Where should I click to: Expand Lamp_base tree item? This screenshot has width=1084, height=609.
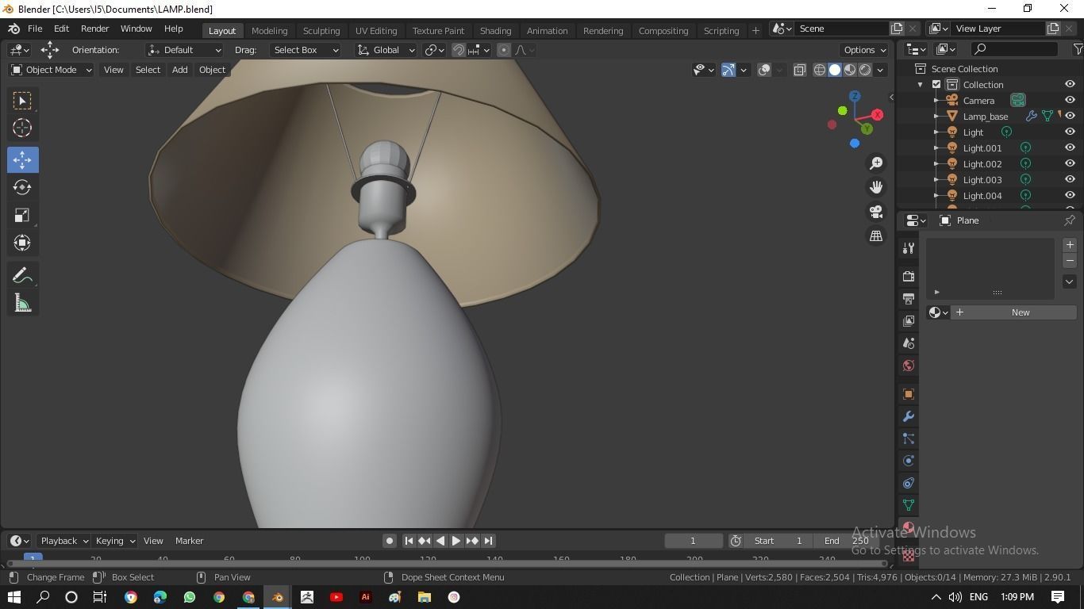(936, 117)
